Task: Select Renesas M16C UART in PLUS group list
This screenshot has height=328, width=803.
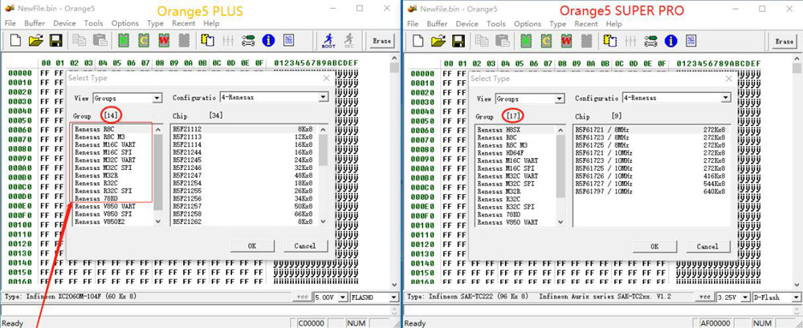Action: pyautogui.click(x=105, y=145)
